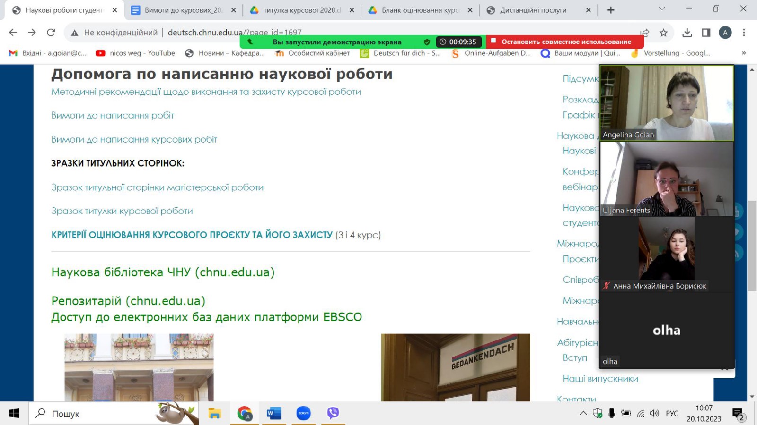Open the Vorstellung - Google bookmark
The width and height of the screenshot is (757, 425).
(x=670, y=53)
